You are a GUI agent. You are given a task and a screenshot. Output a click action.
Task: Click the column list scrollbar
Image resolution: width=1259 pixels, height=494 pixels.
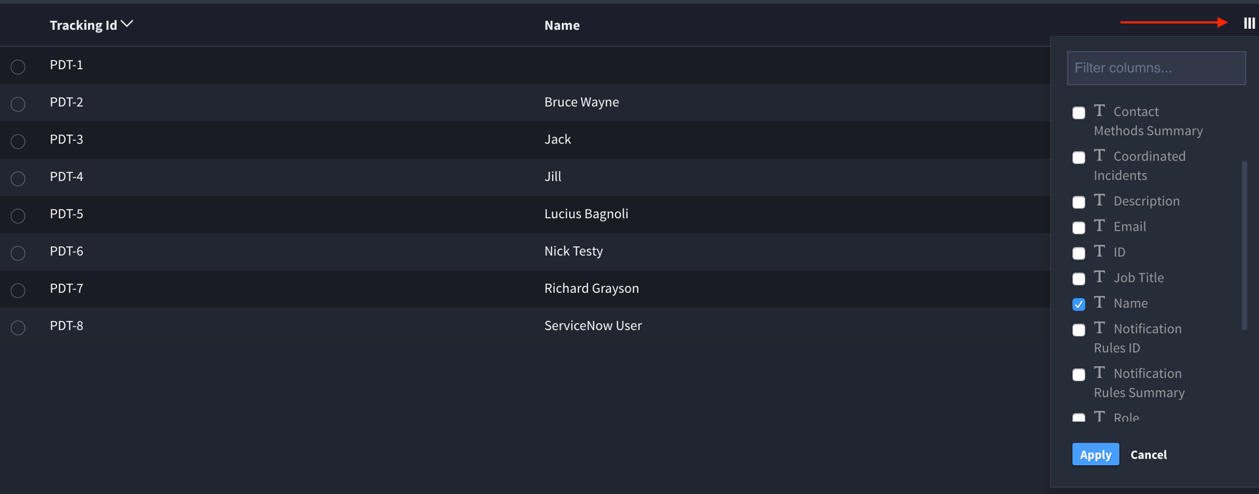1244,245
